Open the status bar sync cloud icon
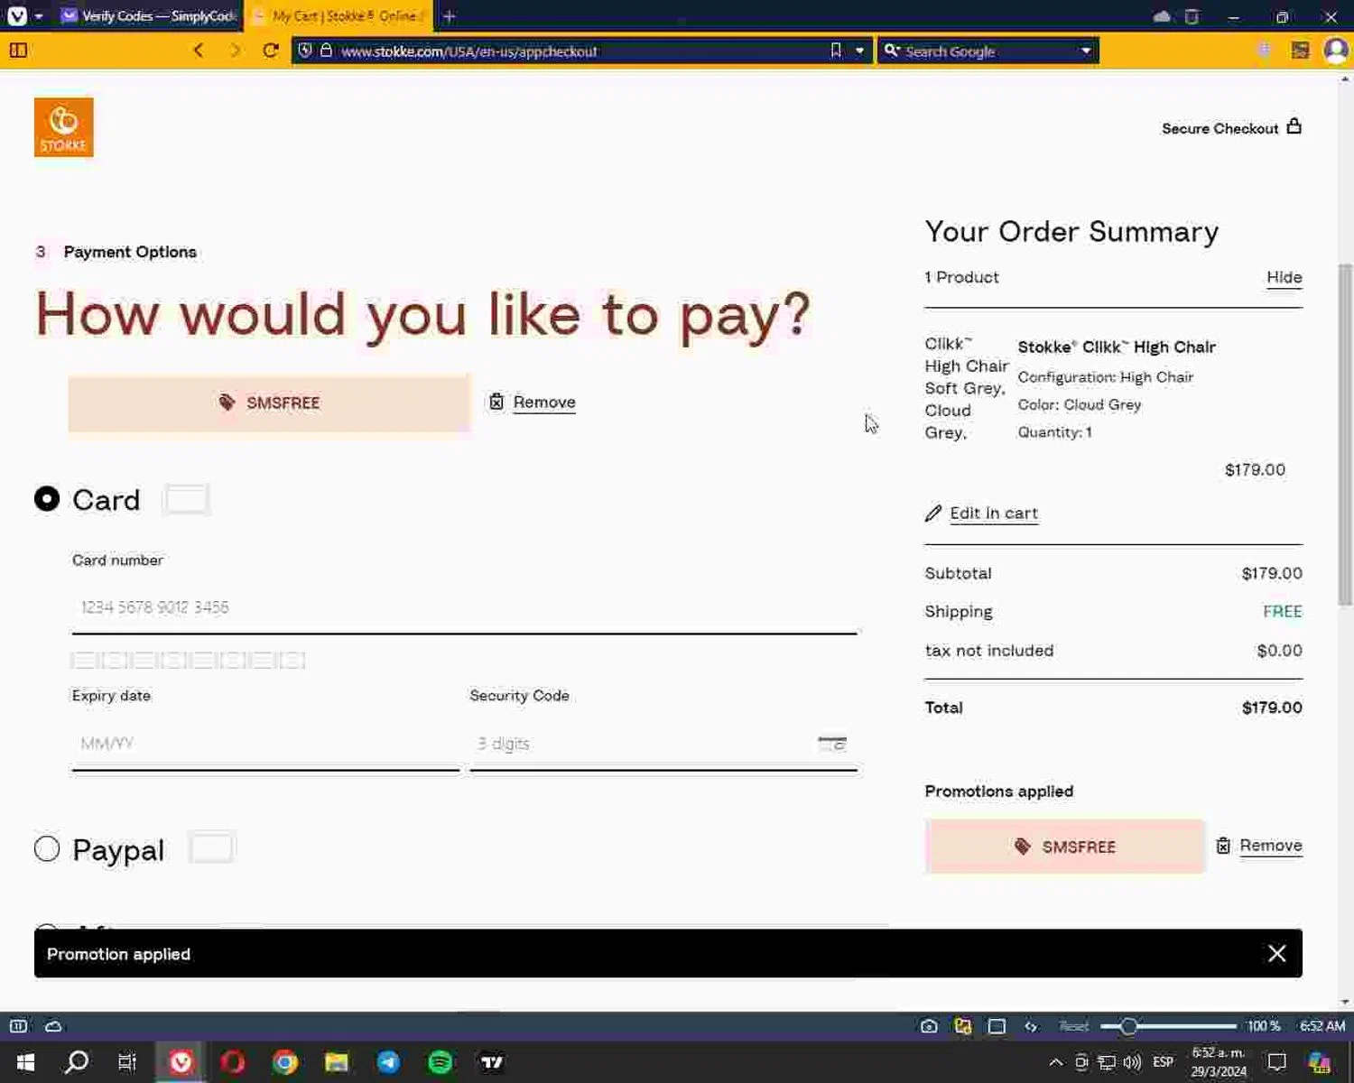This screenshot has height=1083, width=1354. click(53, 1026)
